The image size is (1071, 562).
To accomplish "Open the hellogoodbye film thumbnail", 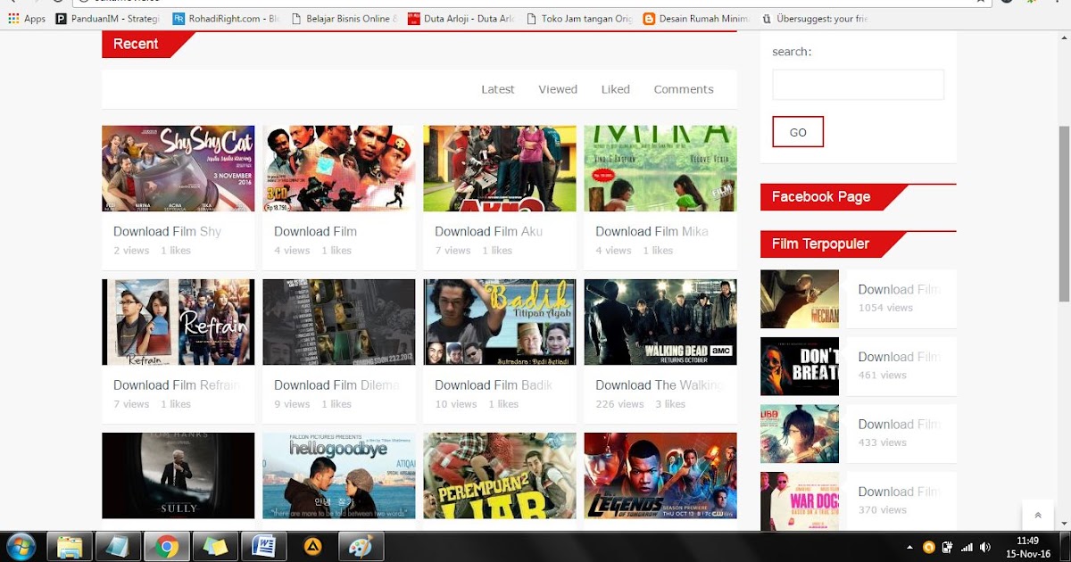I will pos(339,475).
